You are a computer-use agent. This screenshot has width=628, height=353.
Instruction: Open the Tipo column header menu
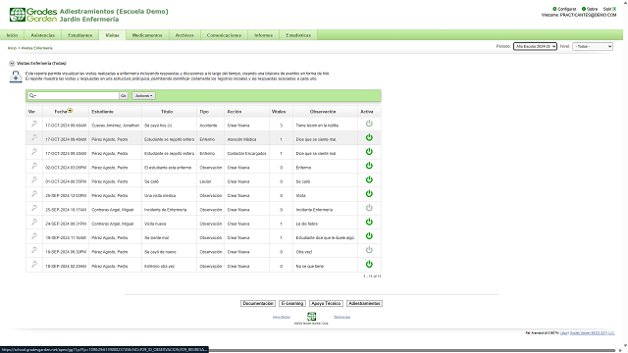click(204, 112)
